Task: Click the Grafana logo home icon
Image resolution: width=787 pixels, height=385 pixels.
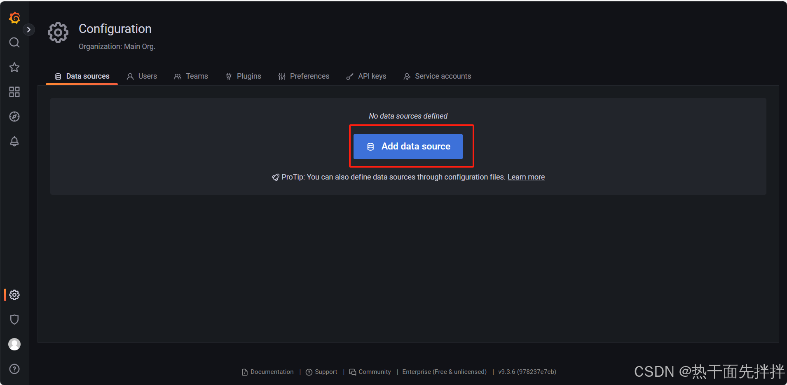Action: pyautogui.click(x=14, y=18)
